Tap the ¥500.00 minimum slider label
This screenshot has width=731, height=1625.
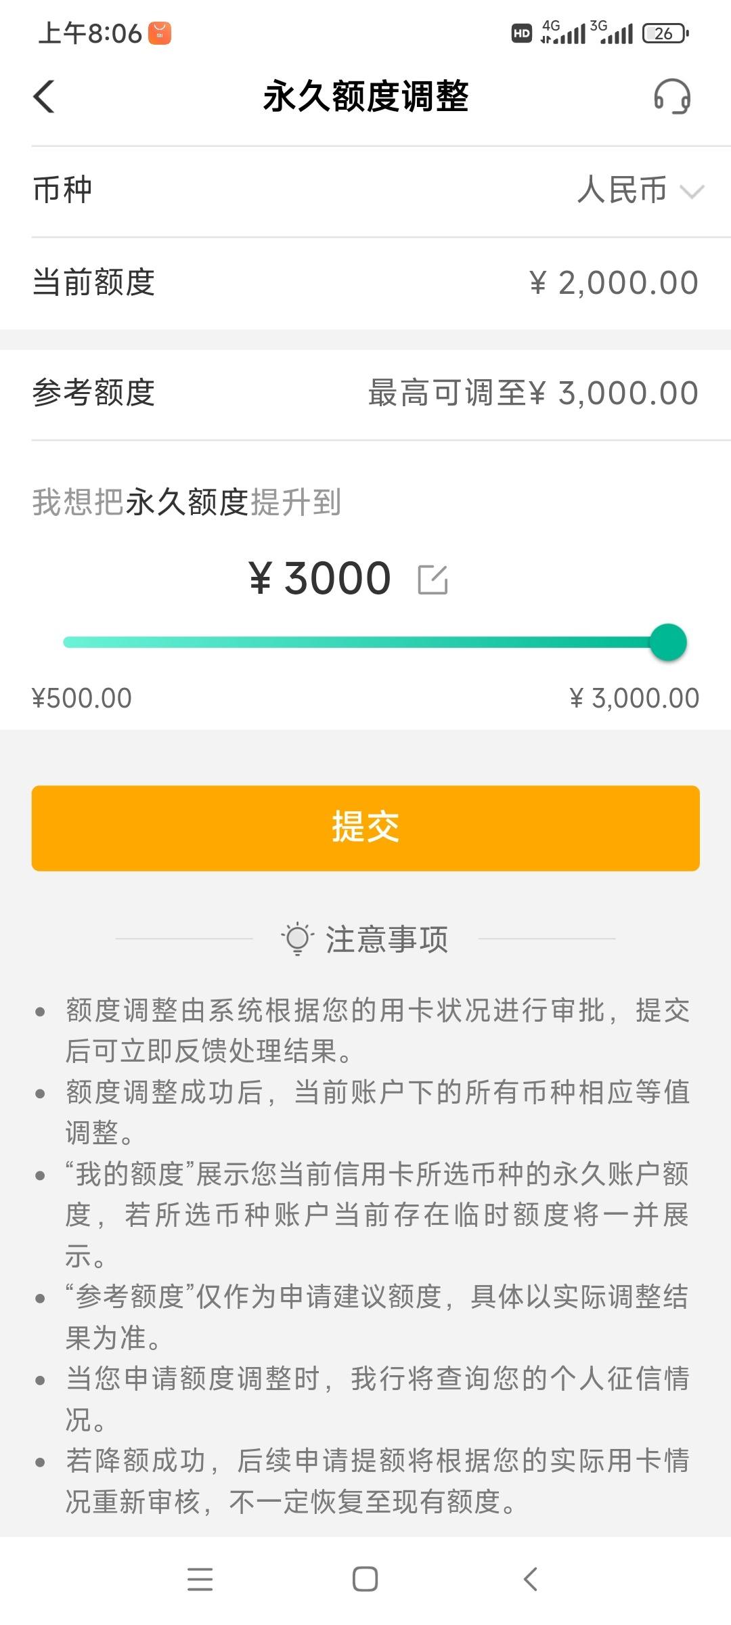pyautogui.click(x=82, y=698)
